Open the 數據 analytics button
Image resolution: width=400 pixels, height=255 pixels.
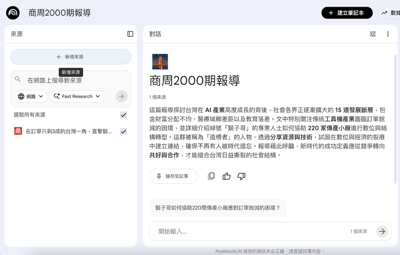(x=389, y=13)
